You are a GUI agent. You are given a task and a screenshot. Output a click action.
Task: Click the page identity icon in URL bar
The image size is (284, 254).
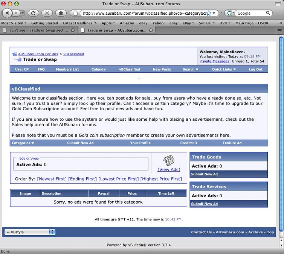(76, 13)
